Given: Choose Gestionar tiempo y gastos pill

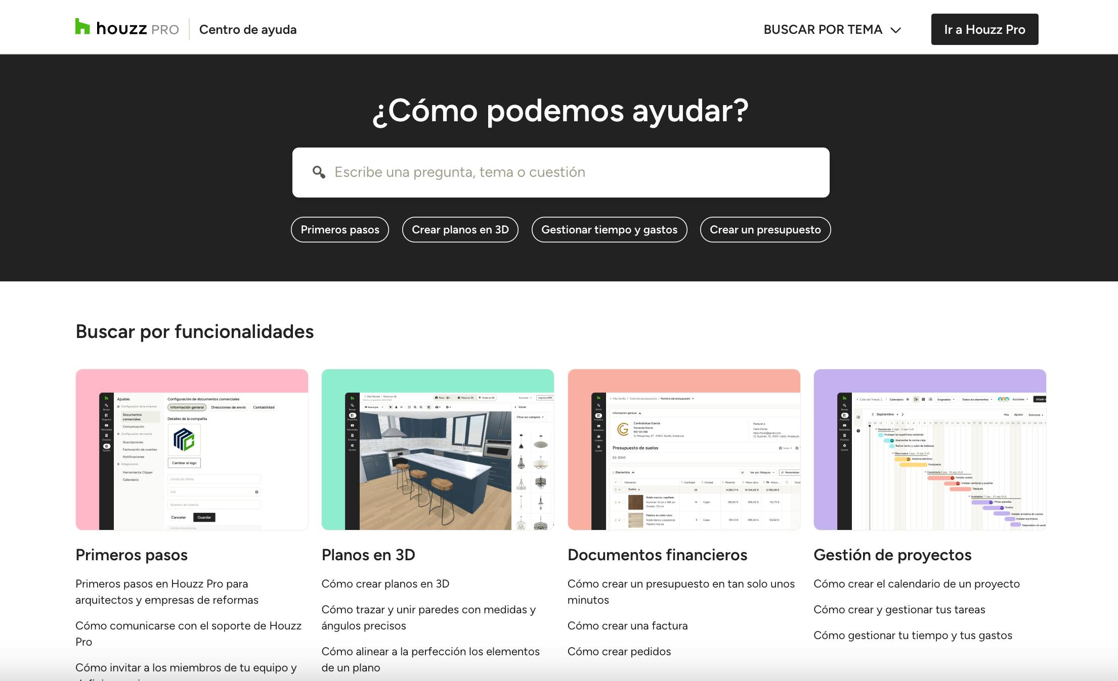Looking at the screenshot, I should pyautogui.click(x=609, y=230).
